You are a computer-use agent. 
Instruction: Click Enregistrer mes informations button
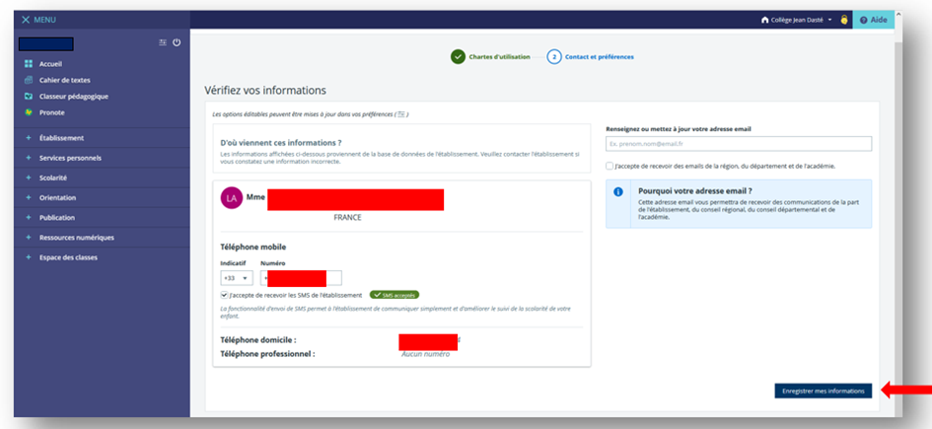click(x=823, y=392)
